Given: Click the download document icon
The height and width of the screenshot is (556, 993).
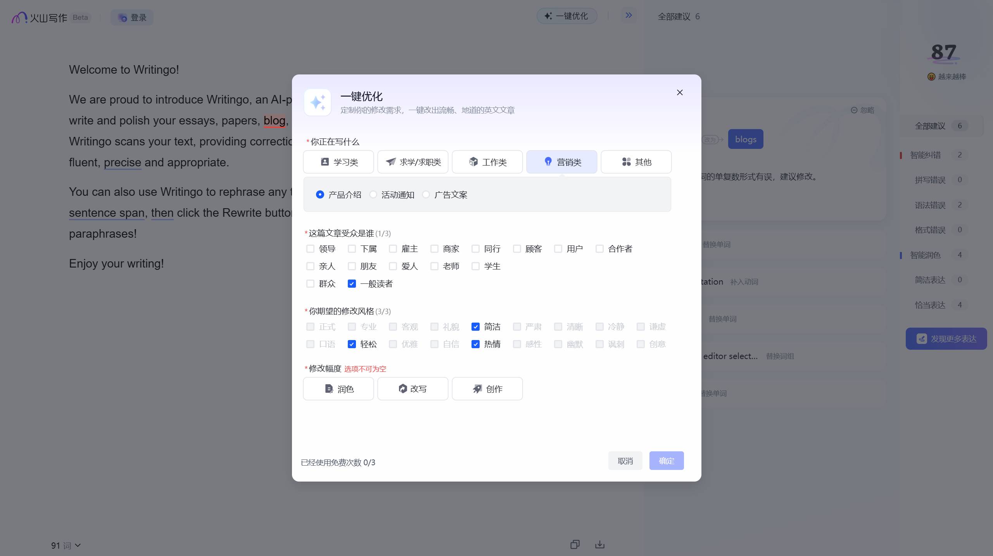Looking at the screenshot, I should pyautogui.click(x=599, y=545).
